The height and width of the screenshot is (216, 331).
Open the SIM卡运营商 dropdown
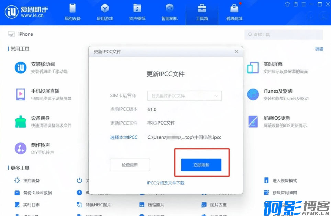(x=185, y=96)
